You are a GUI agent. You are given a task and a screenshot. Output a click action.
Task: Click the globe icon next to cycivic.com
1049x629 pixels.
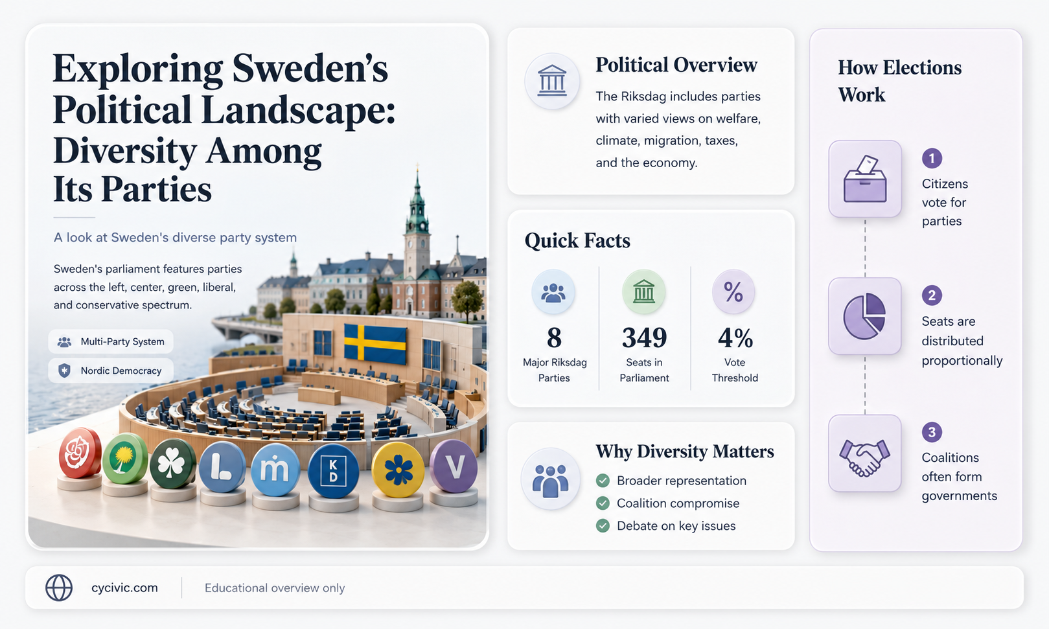click(x=59, y=588)
